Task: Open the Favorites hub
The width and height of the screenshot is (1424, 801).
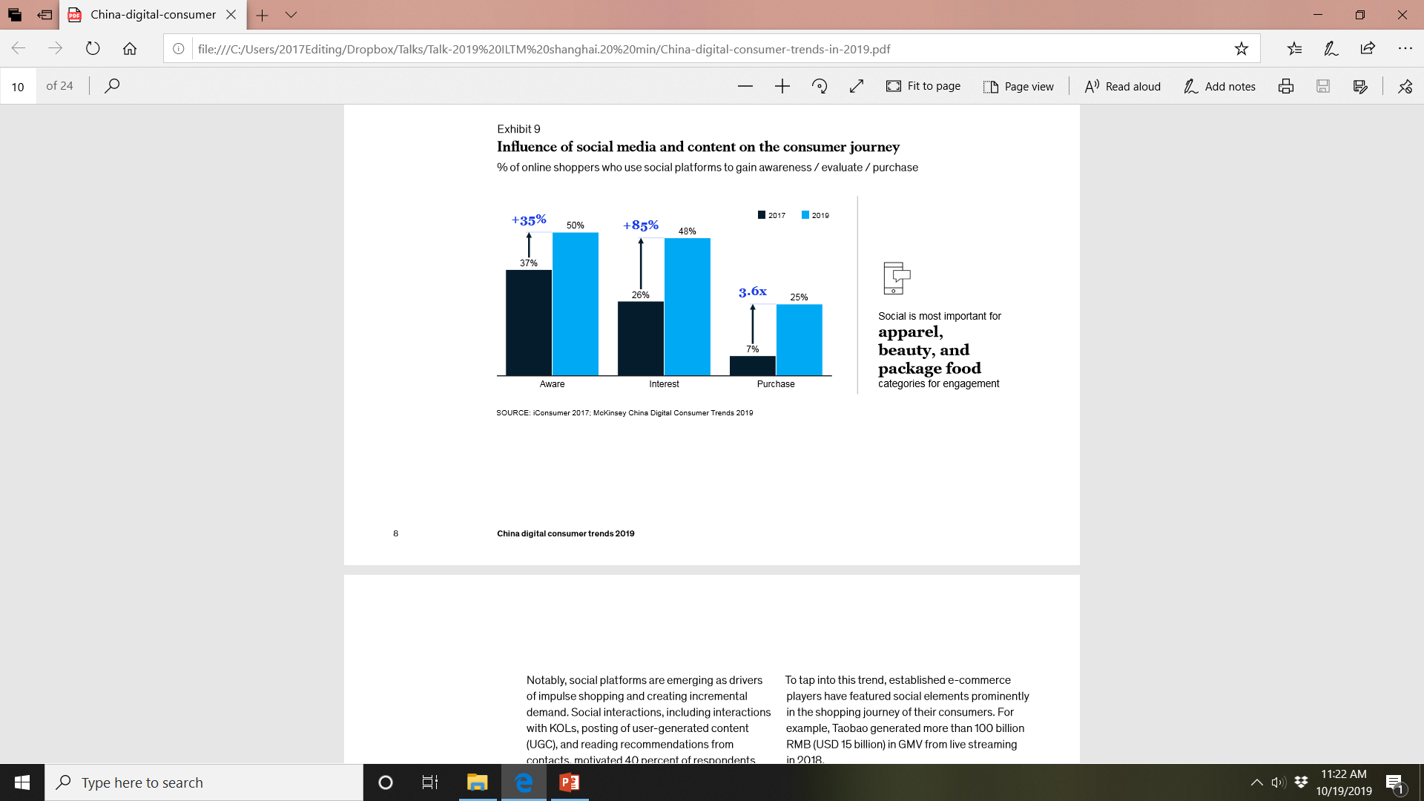Action: point(1294,49)
